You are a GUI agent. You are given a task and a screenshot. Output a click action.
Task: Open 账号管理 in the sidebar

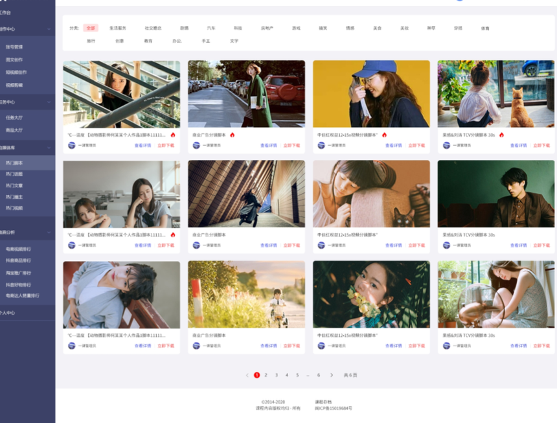click(x=14, y=47)
